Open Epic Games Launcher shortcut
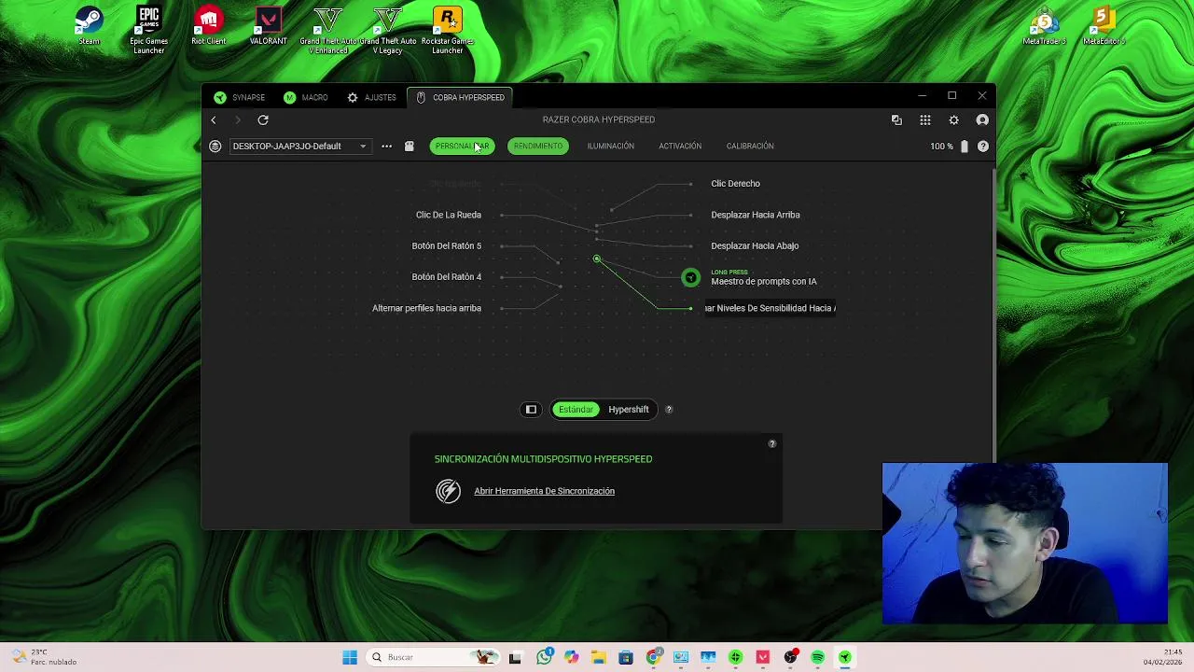1194x672 pixels. [148, 29]
